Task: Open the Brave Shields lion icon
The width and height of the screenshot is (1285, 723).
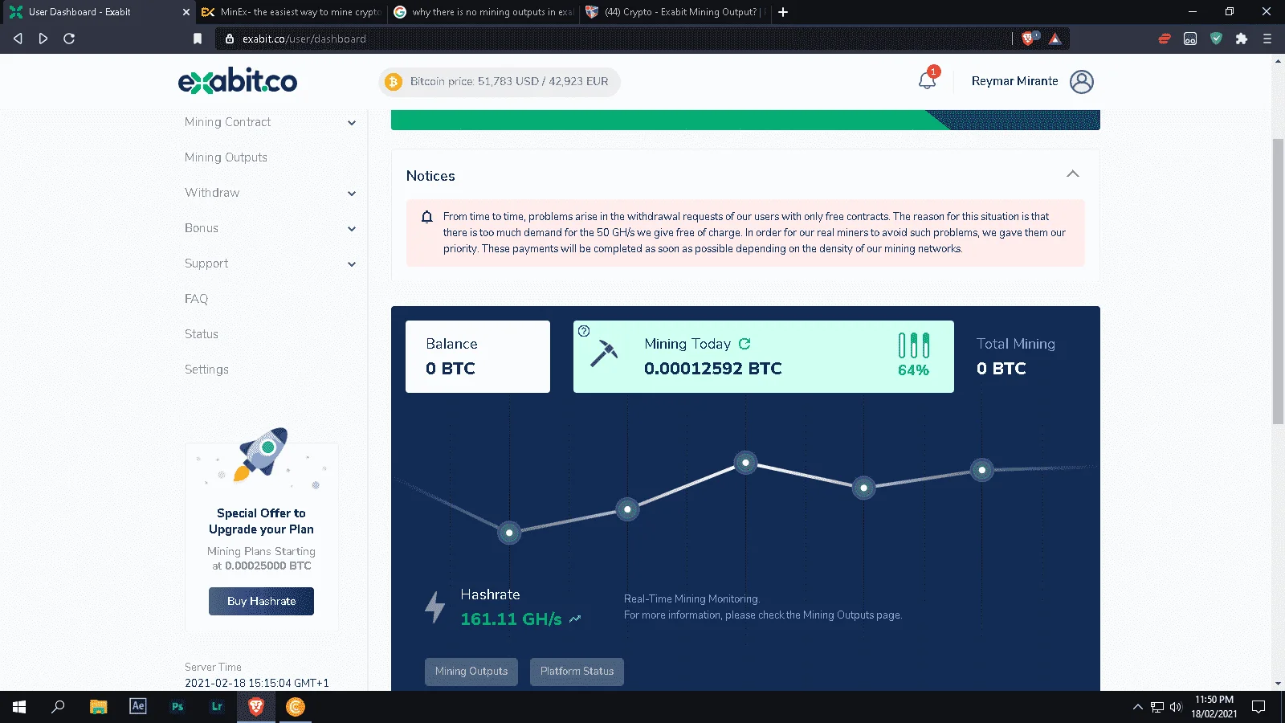Action: pos(1028,38)
